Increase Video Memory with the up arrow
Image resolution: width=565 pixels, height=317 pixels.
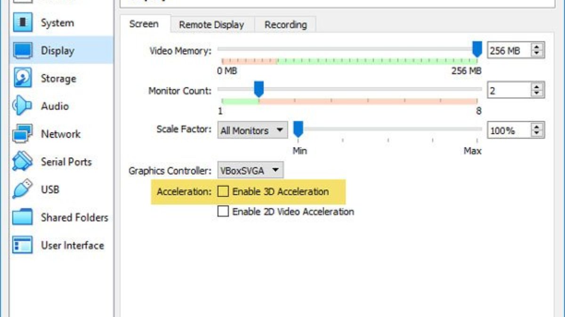(x=537, y=47)
